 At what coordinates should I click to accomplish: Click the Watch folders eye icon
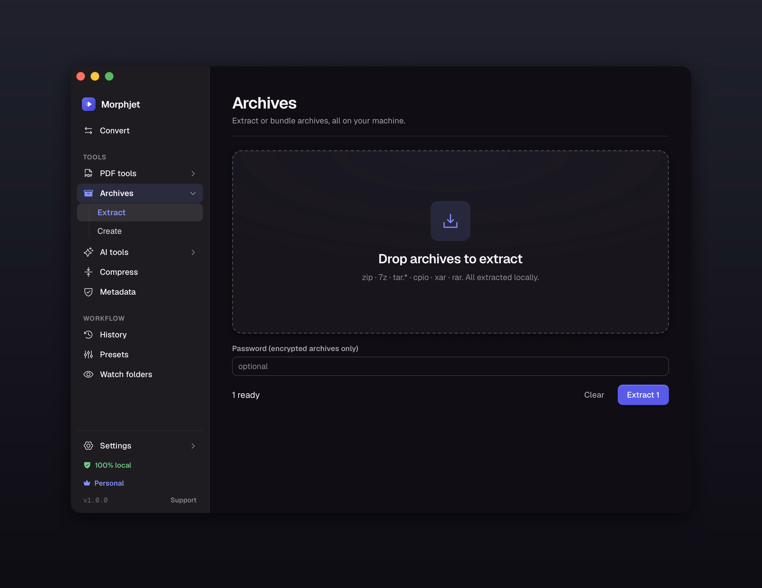click(x=88, y=375)
